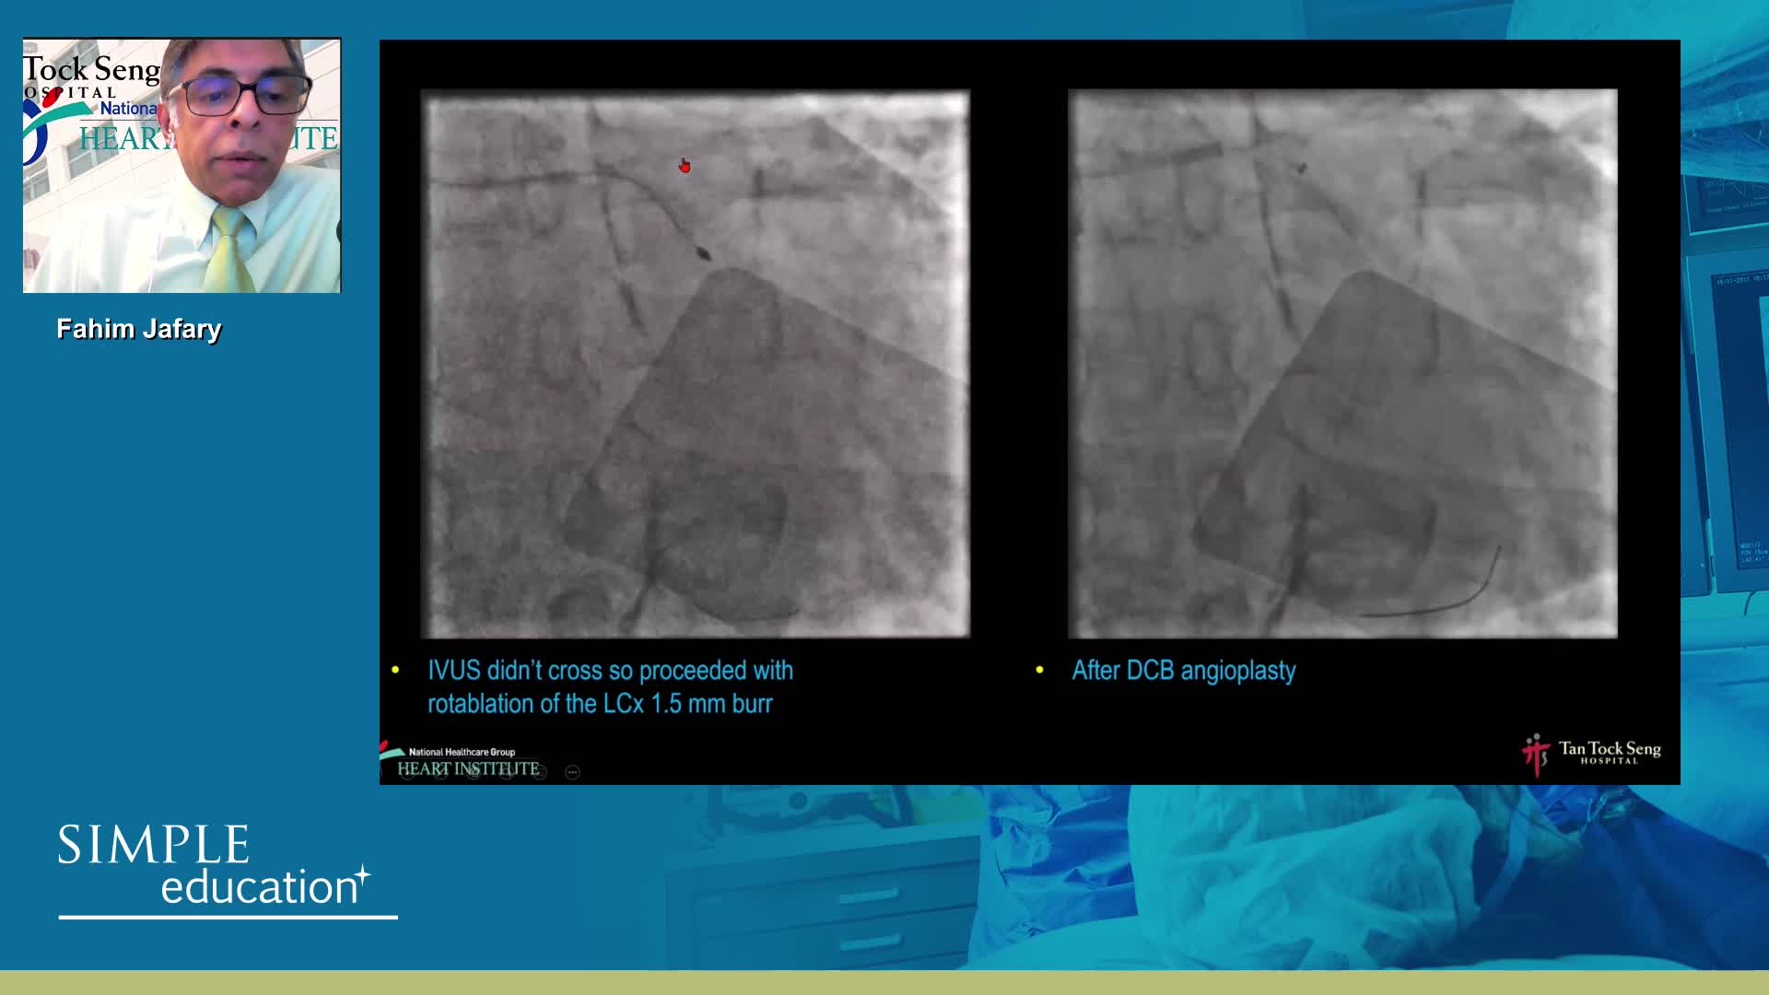Click the rotablation burr tip in left image

point(703,253)
